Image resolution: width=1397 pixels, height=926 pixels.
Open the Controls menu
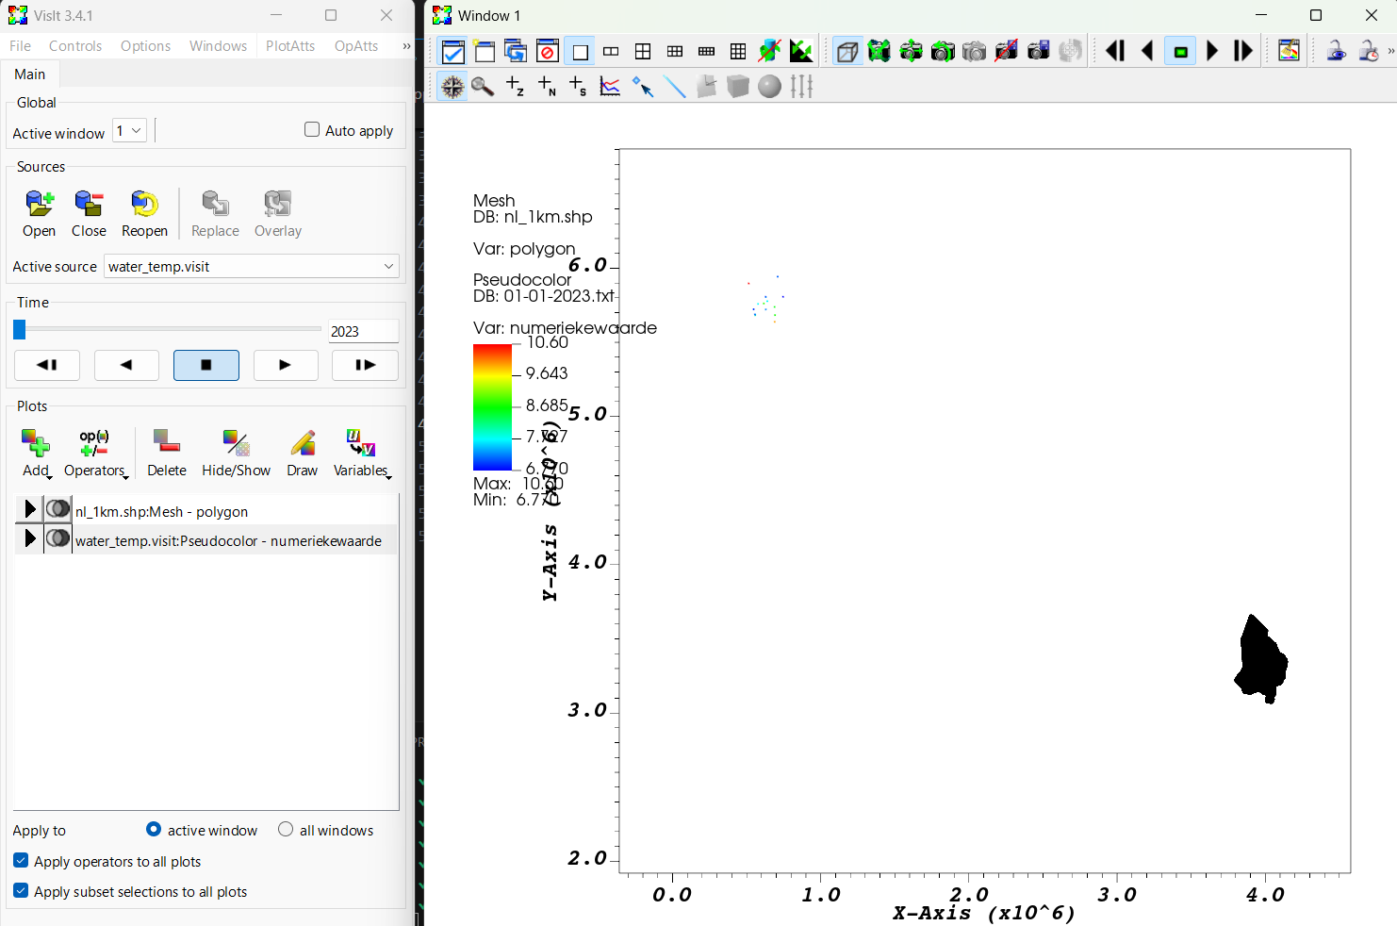[x=75, y=46]
